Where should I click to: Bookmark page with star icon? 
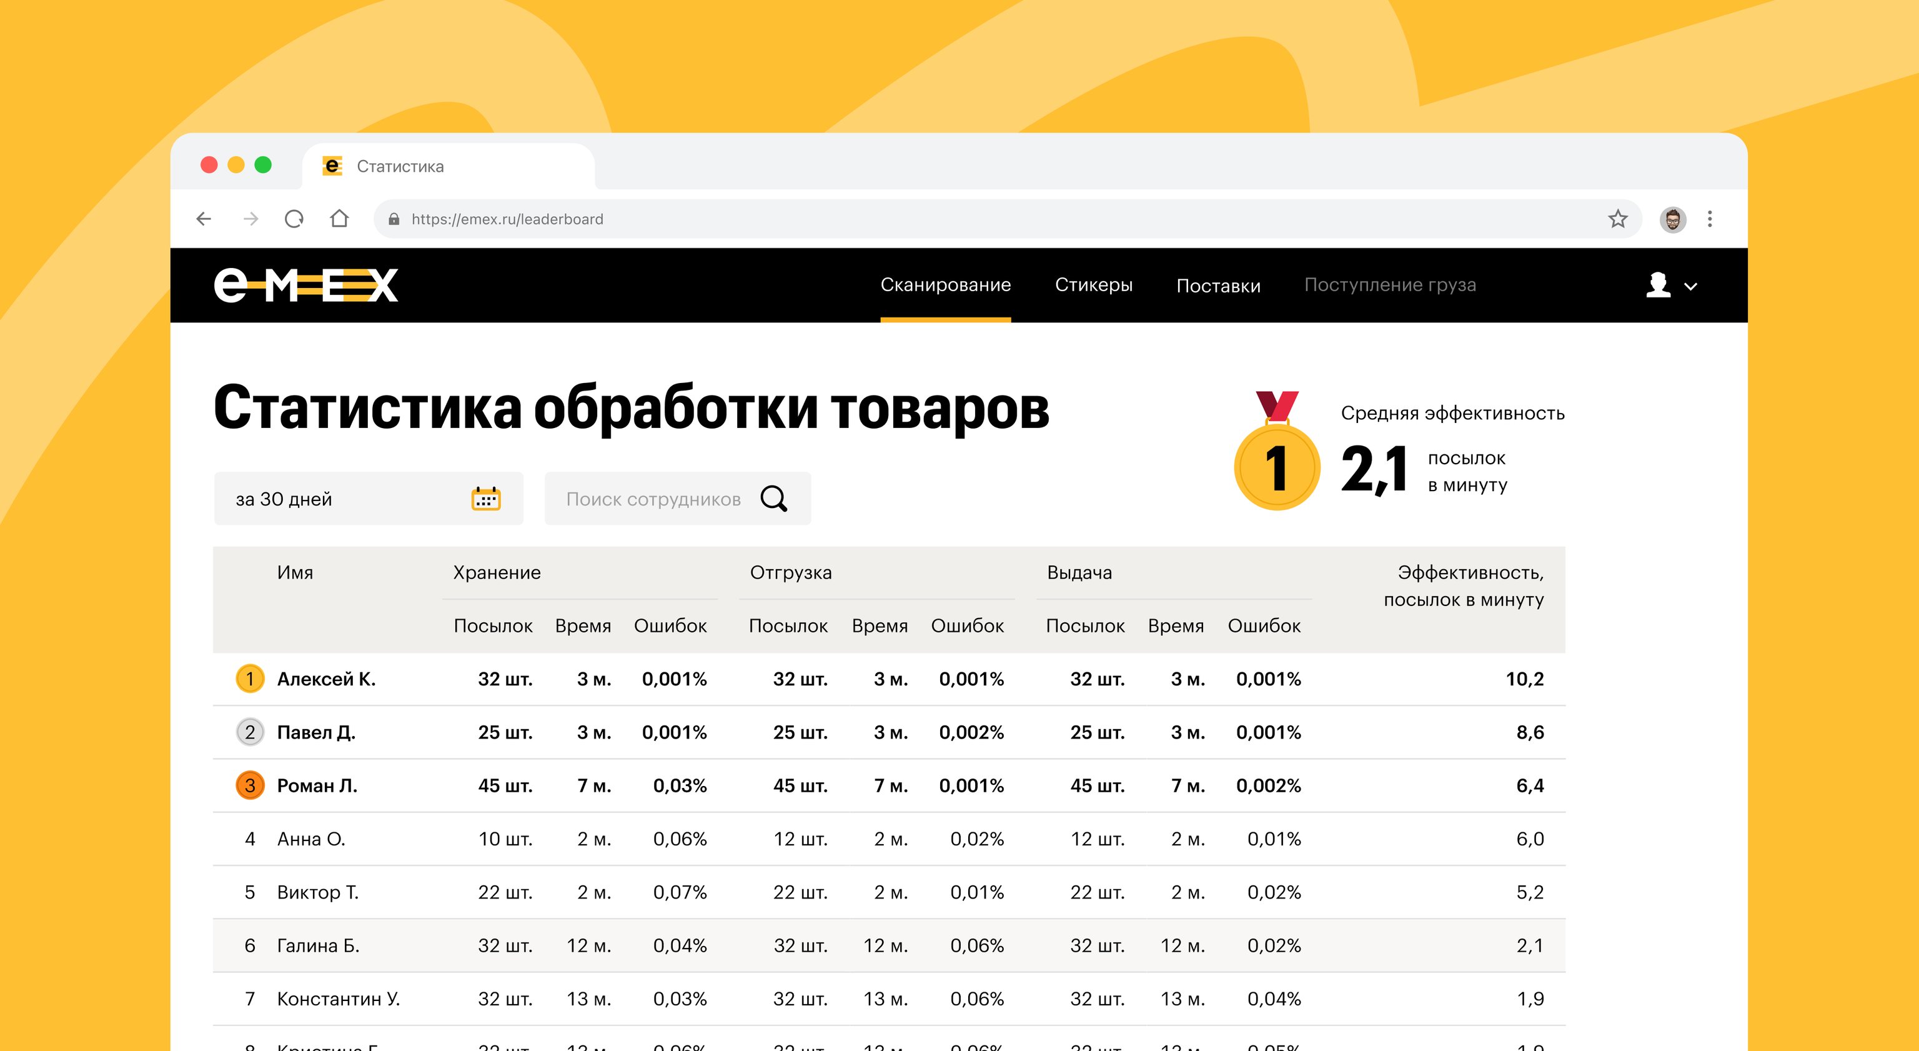1617,219
